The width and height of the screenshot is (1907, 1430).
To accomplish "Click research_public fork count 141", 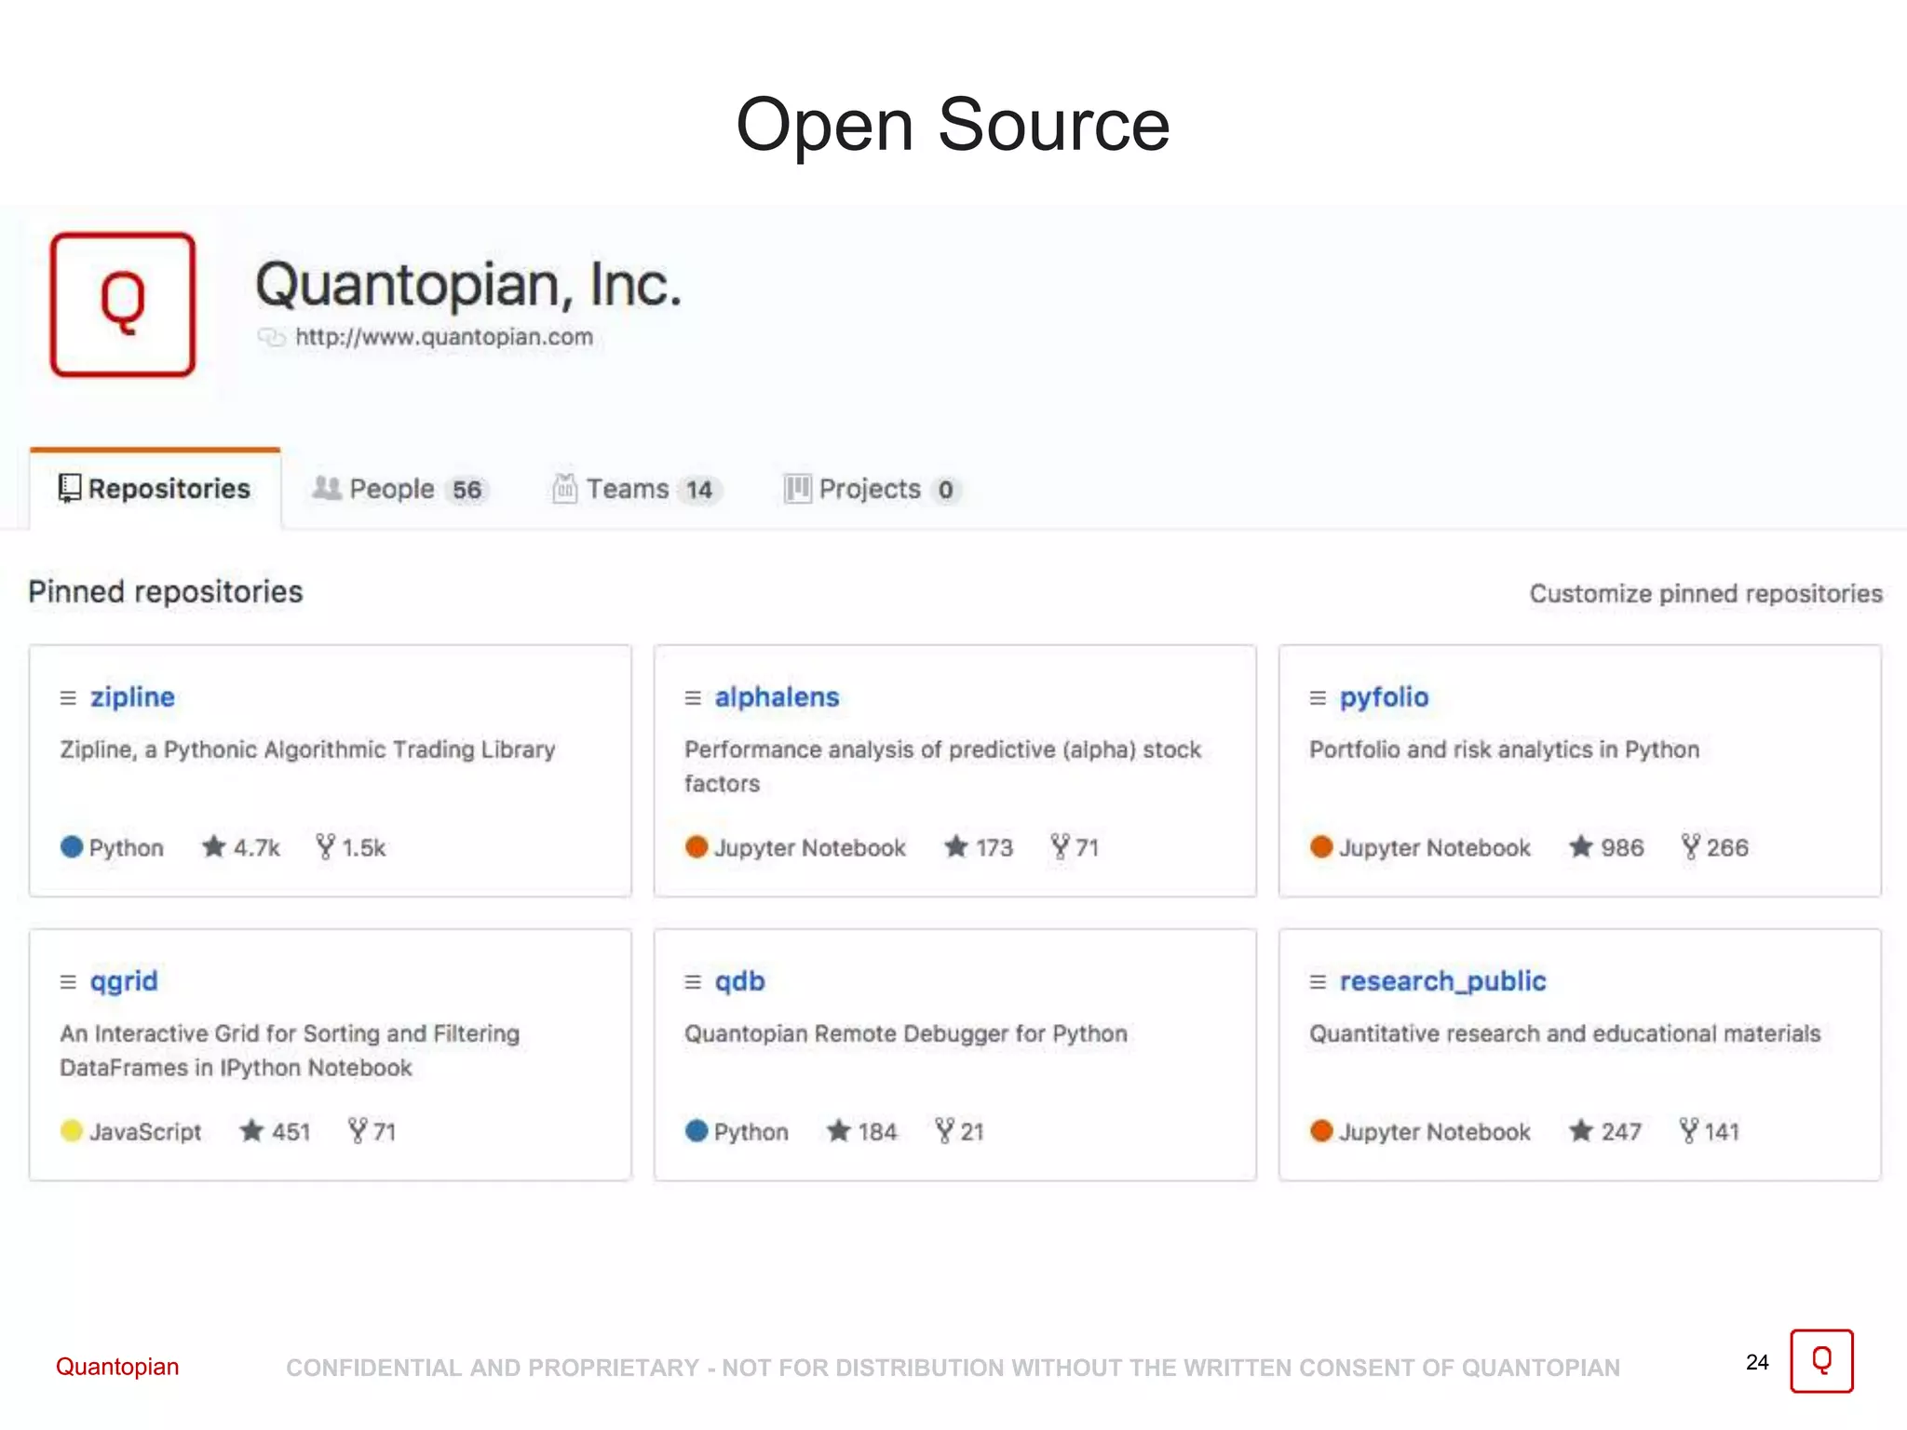I will pyautogui.click(x=1722, y=1131).
